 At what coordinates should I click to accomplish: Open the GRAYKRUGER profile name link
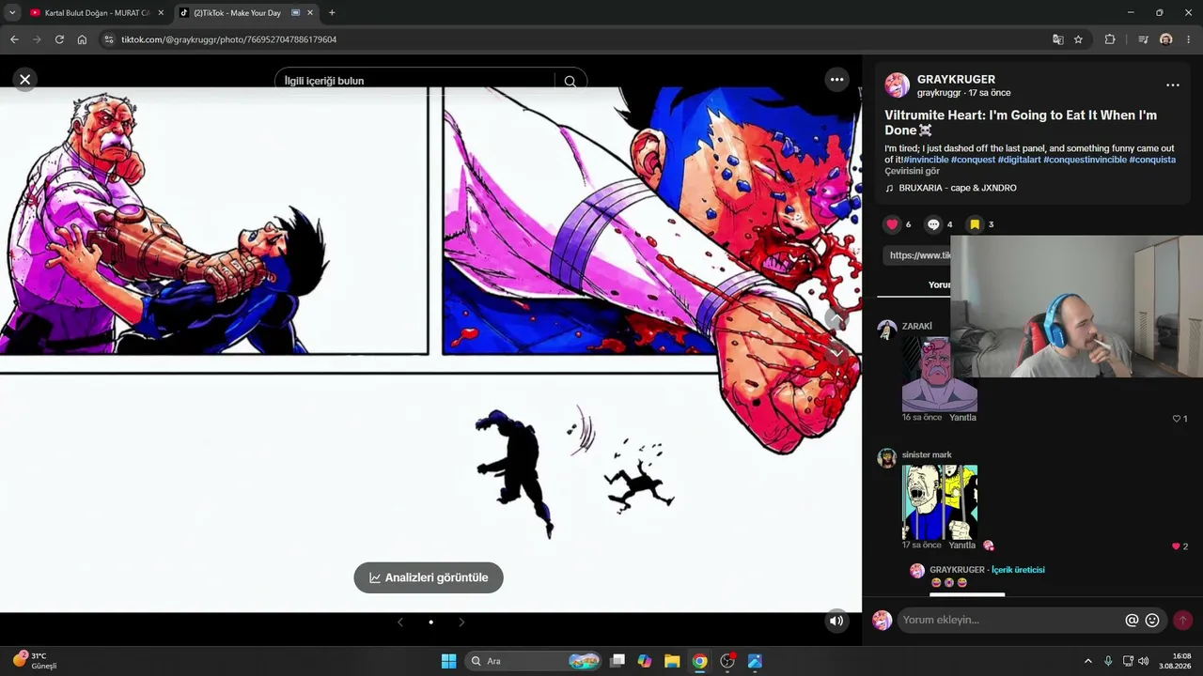tap(956, 80)
